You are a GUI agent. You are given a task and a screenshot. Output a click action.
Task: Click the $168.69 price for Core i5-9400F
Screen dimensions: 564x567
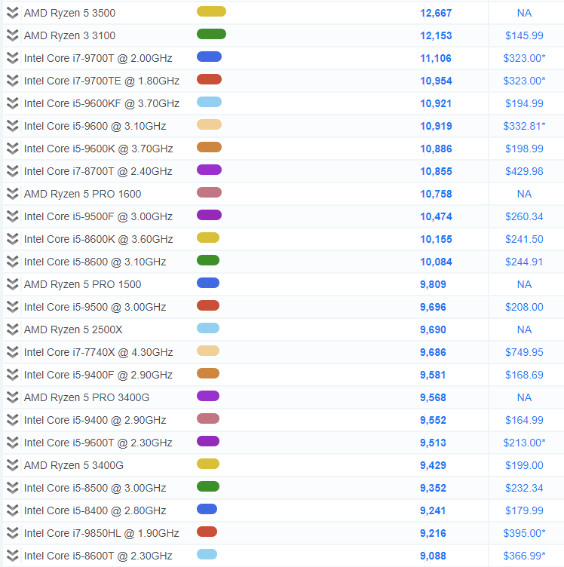coord(524,375)
